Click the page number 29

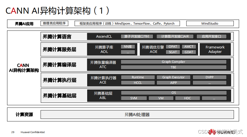click(13, 132)
